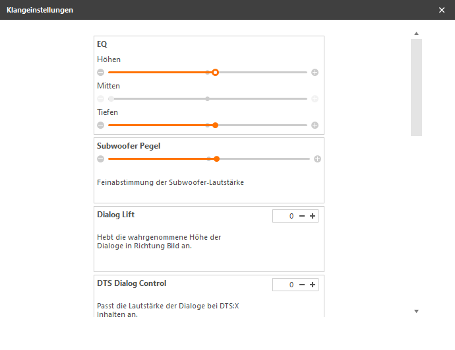This screenshot has width=455, height=350.
Task: Click the plus icon for Höhen
Action: tap(315, 72)
